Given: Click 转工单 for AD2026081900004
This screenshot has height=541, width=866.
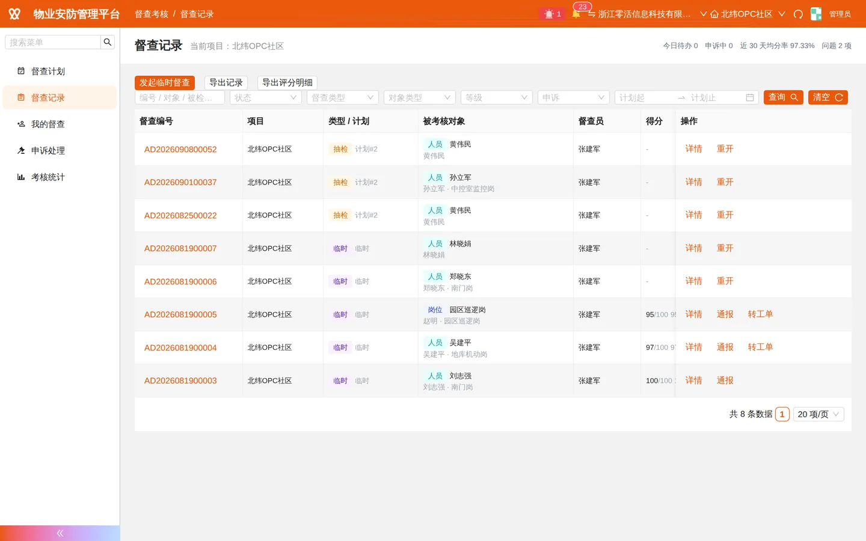Looking at the screenshot, I should [761, 347].
